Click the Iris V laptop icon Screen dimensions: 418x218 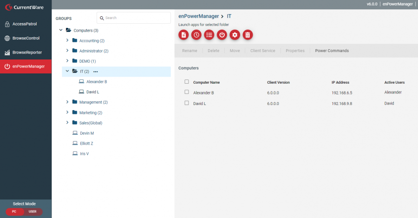[x=75, y=153]
